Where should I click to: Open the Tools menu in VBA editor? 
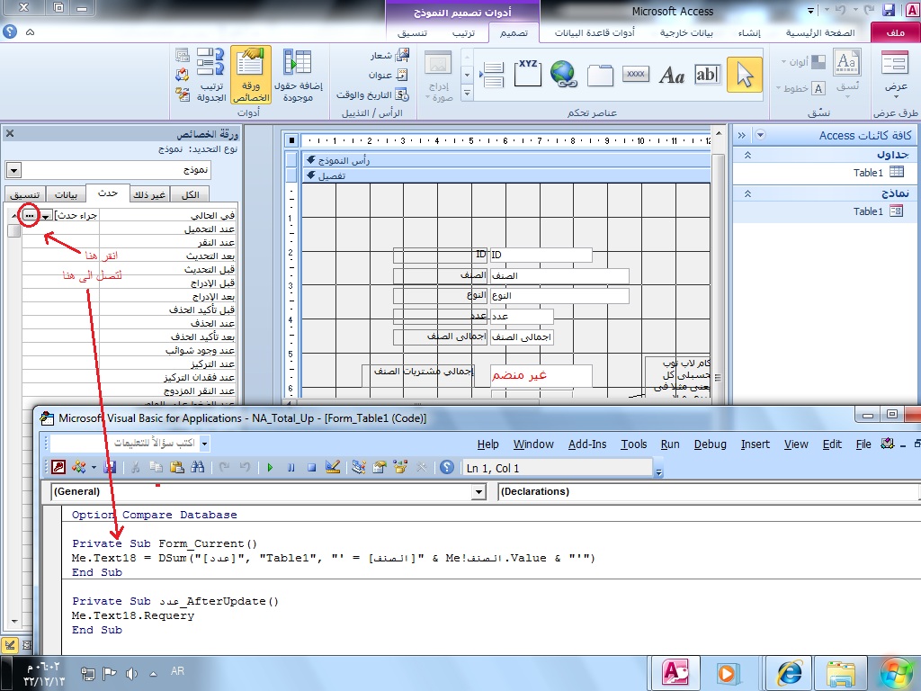(x=634, y=444)
